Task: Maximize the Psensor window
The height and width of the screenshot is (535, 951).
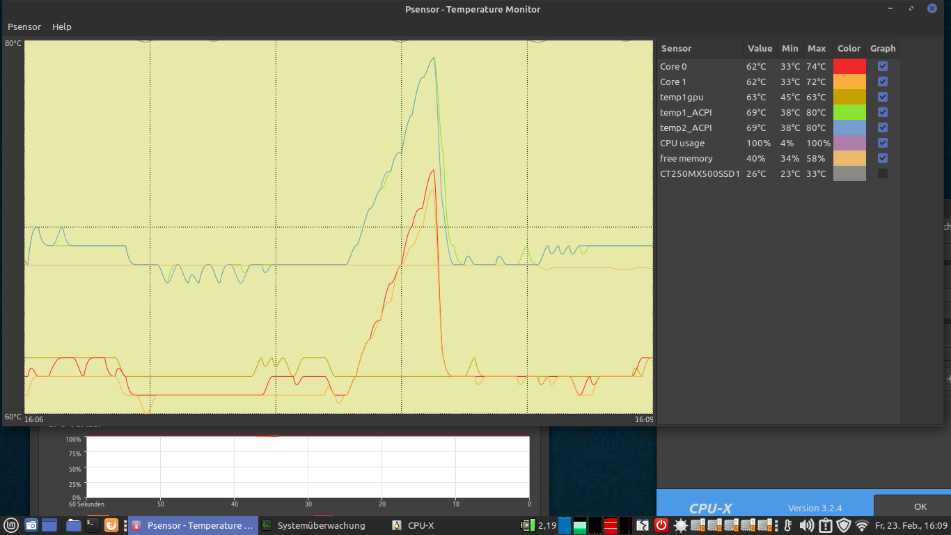Action: click(x=911, y=8)
